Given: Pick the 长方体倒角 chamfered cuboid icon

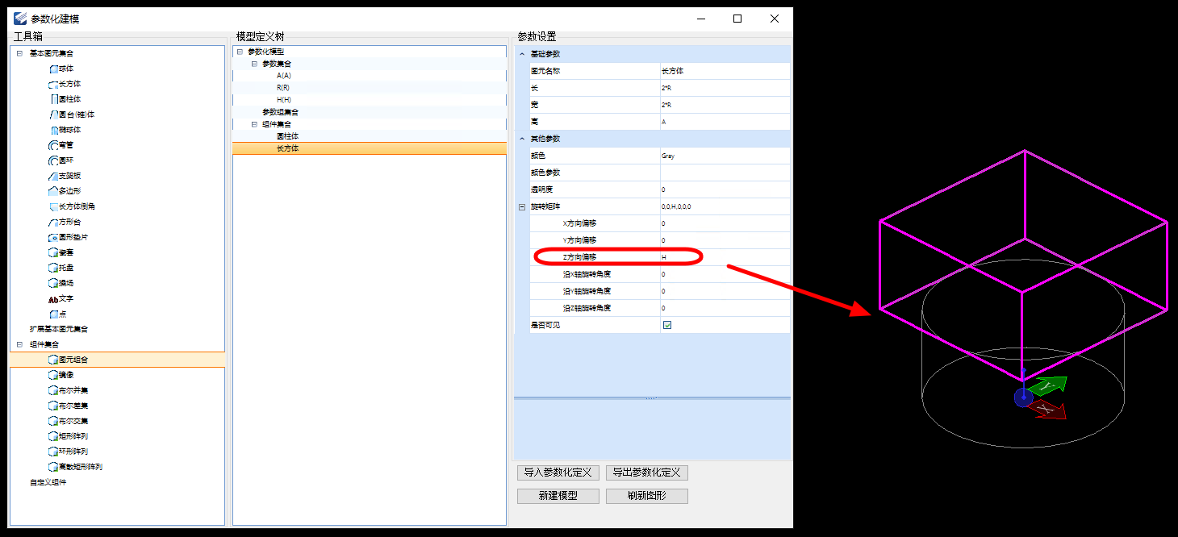Looking at the screenshot, I should click(53, 206).
